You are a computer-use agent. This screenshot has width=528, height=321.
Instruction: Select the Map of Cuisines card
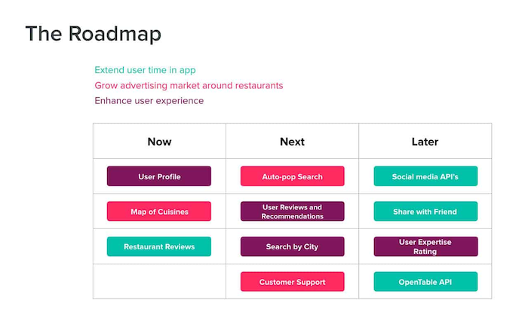coord(158,212)
